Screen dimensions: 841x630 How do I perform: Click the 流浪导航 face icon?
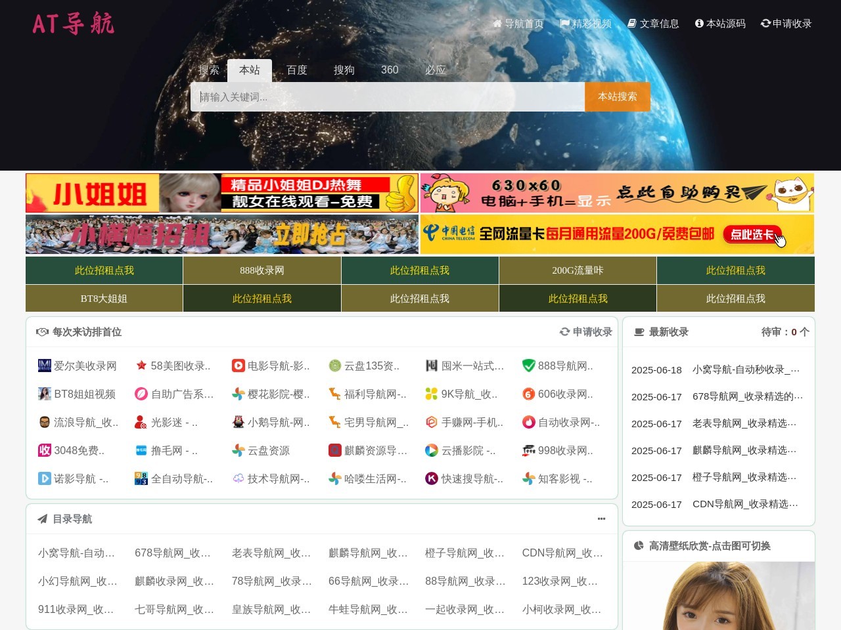45,422
